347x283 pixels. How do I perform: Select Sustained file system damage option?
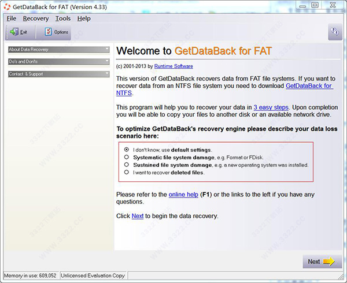(126, 165)
